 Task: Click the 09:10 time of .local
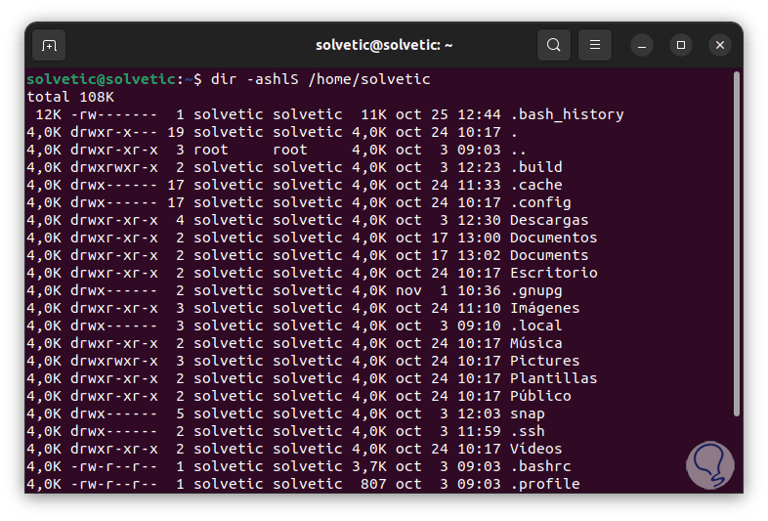pyautogui.click(x=479, y=326)
